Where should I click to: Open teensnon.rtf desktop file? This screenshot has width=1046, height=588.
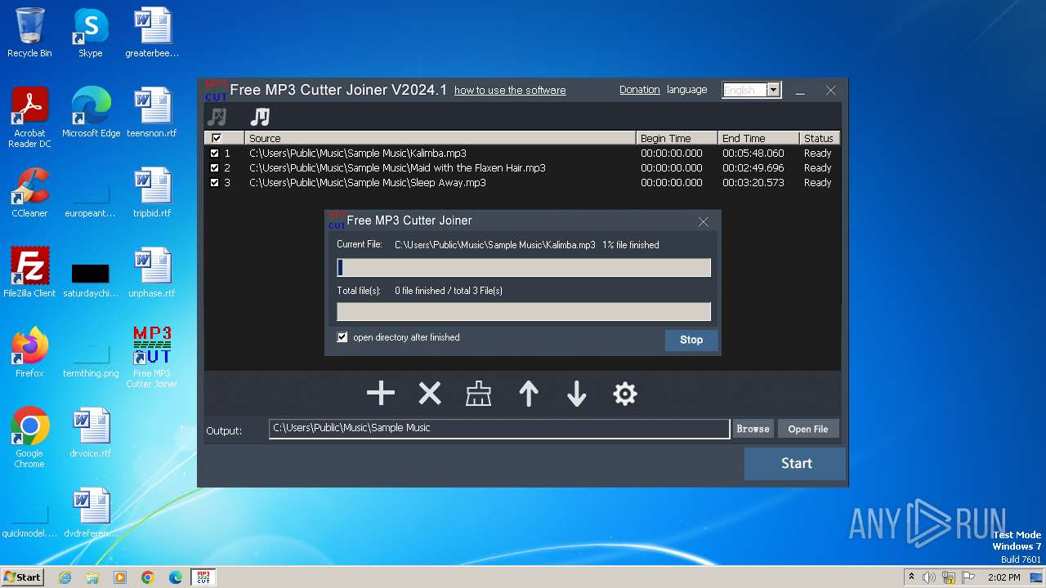pos(152,113)
